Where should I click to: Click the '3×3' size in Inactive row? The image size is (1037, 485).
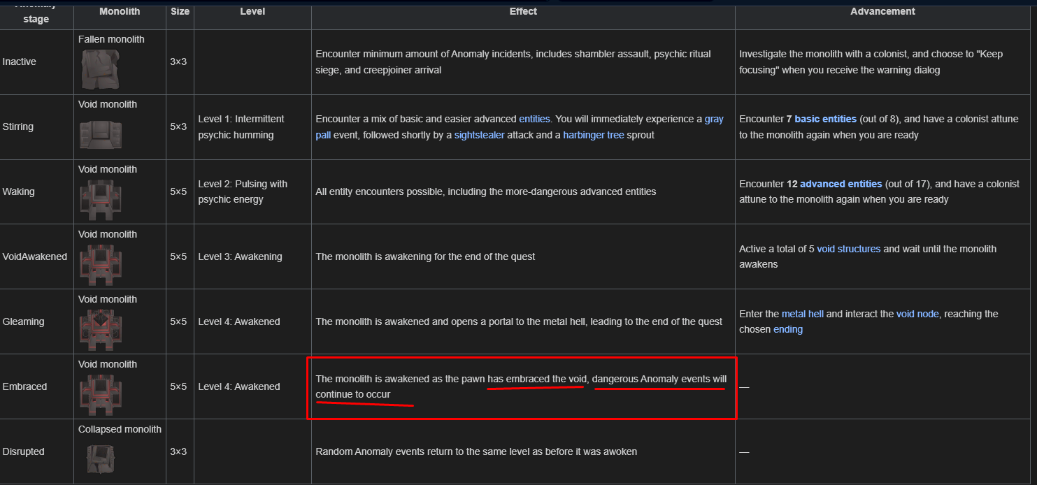tap(180, 61)
